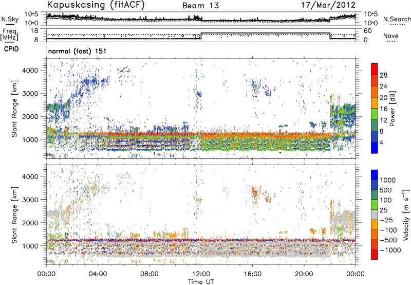Click the "60" tick on the Nave axis
The image size is (411, 285).
click(x=368, y=31)
